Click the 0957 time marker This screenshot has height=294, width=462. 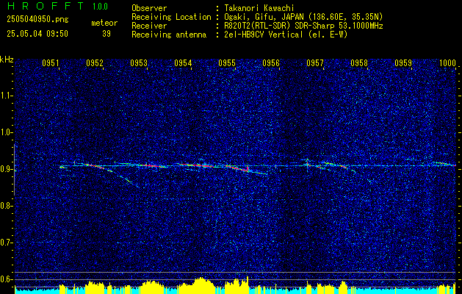[315, 62]
